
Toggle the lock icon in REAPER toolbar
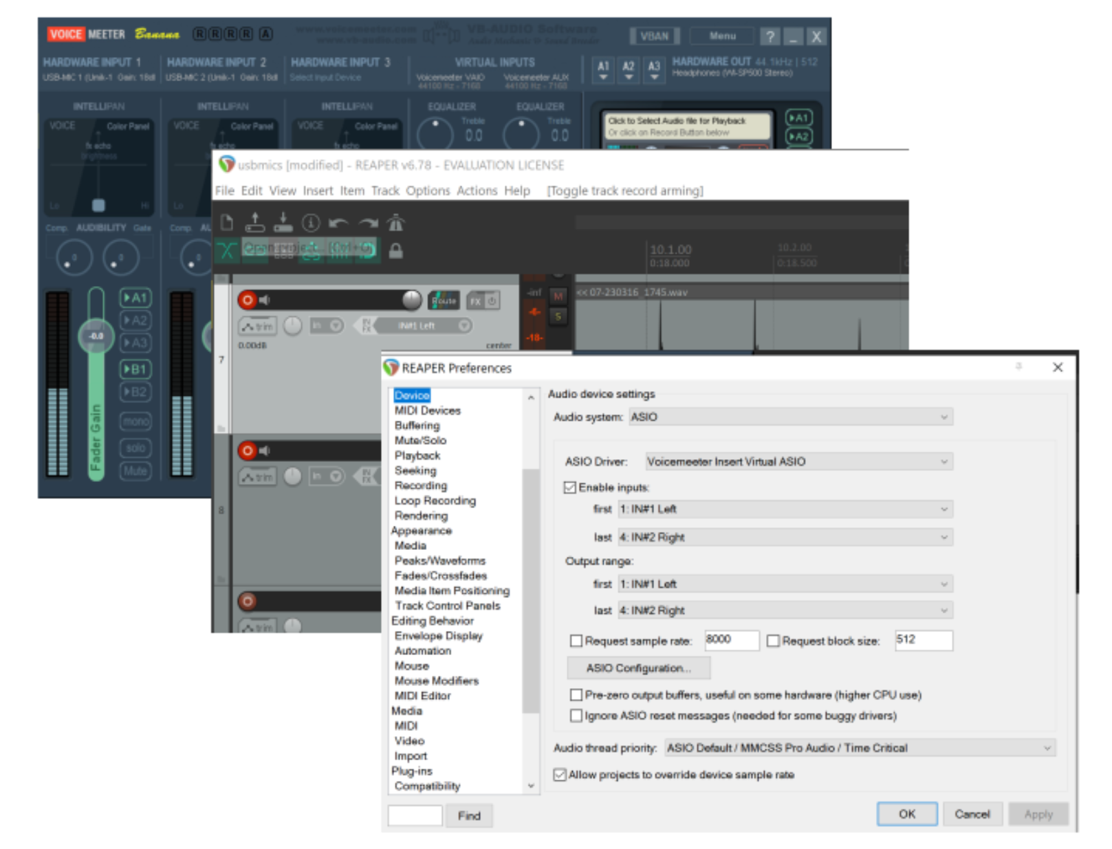coord(395,251)
